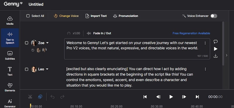Click the 00:10.00 mark on the ruler
The height and width of the screenshot is (108, 234).
click(x=76, y=106)
